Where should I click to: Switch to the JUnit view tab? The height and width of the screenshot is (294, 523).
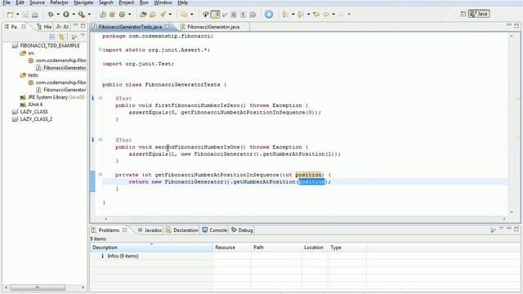62,27
